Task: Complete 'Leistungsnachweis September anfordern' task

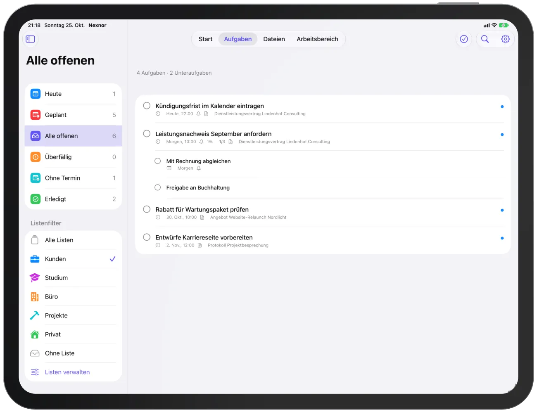Action: coord(147,134)
